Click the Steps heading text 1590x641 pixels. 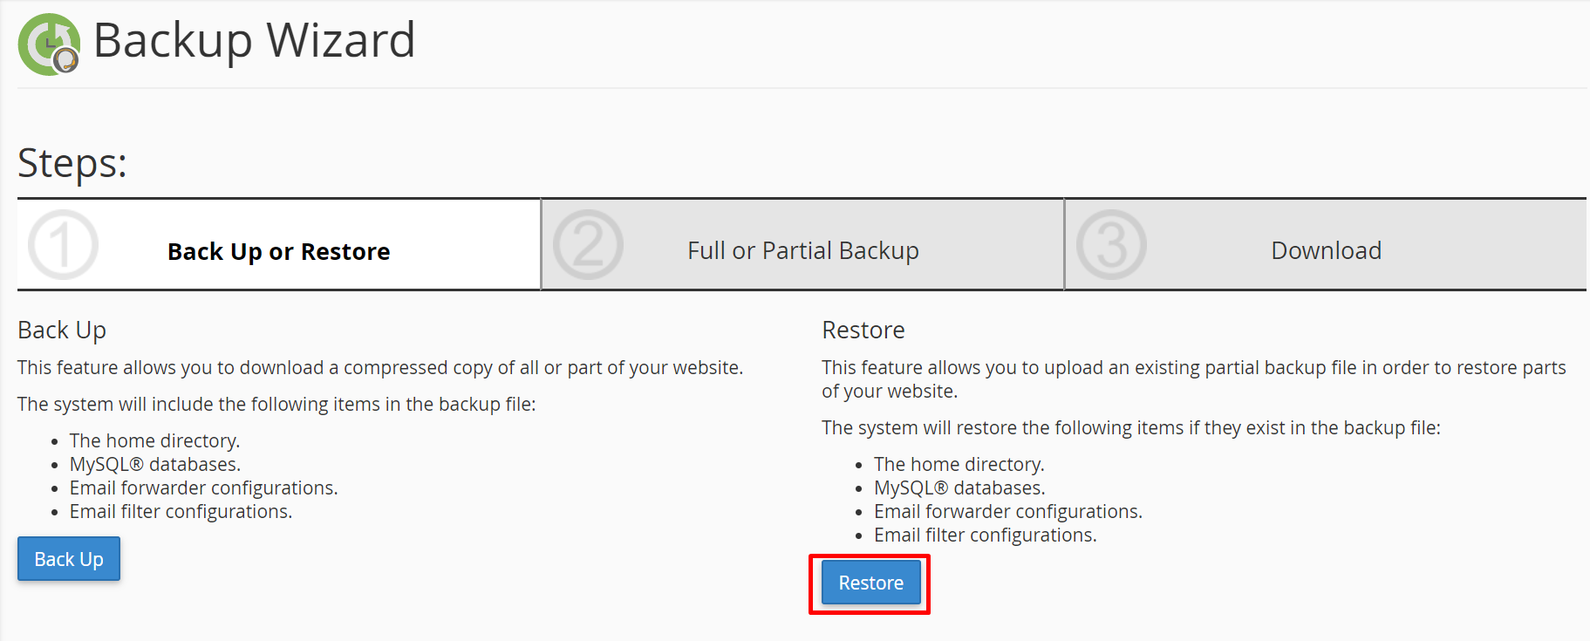click(x=72, y=163)
